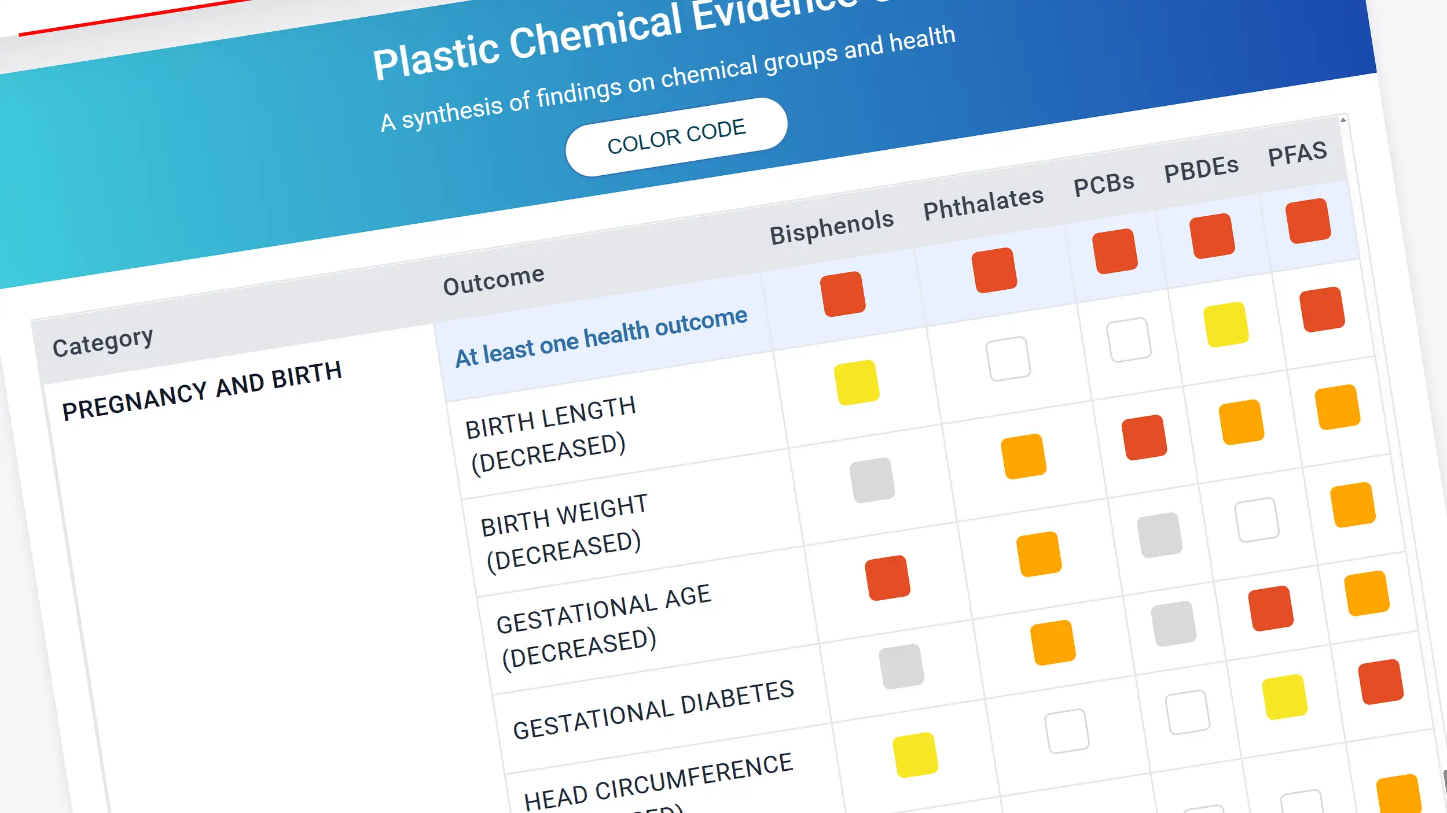Click empty swatch for Phthalates birth length
This screenshot has height=813, width=1447.
click(x=1008, y=359)
